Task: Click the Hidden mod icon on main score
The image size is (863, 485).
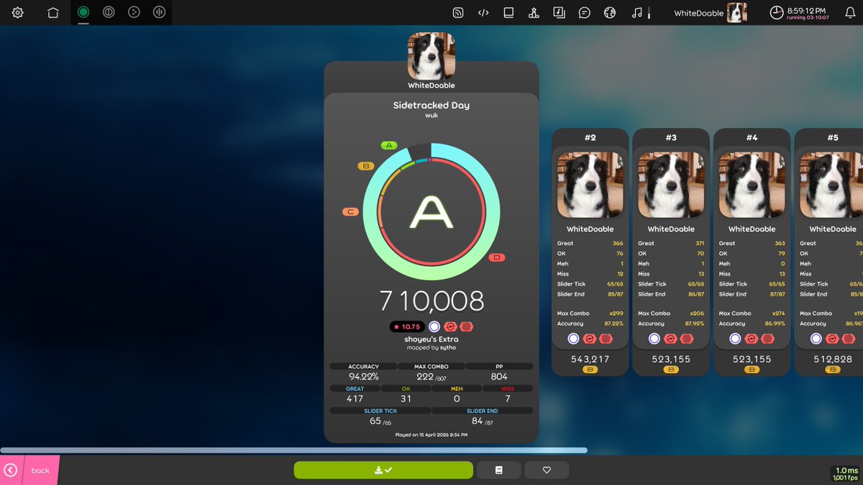Action: (x=467, y=326)
